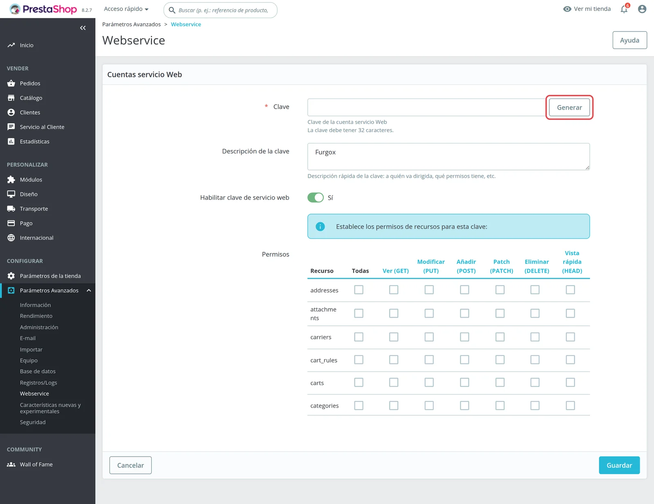The width and height of the screenshot is (654, 504).
Task: Click the Diseño monitor icon
Action: point(11,194)
